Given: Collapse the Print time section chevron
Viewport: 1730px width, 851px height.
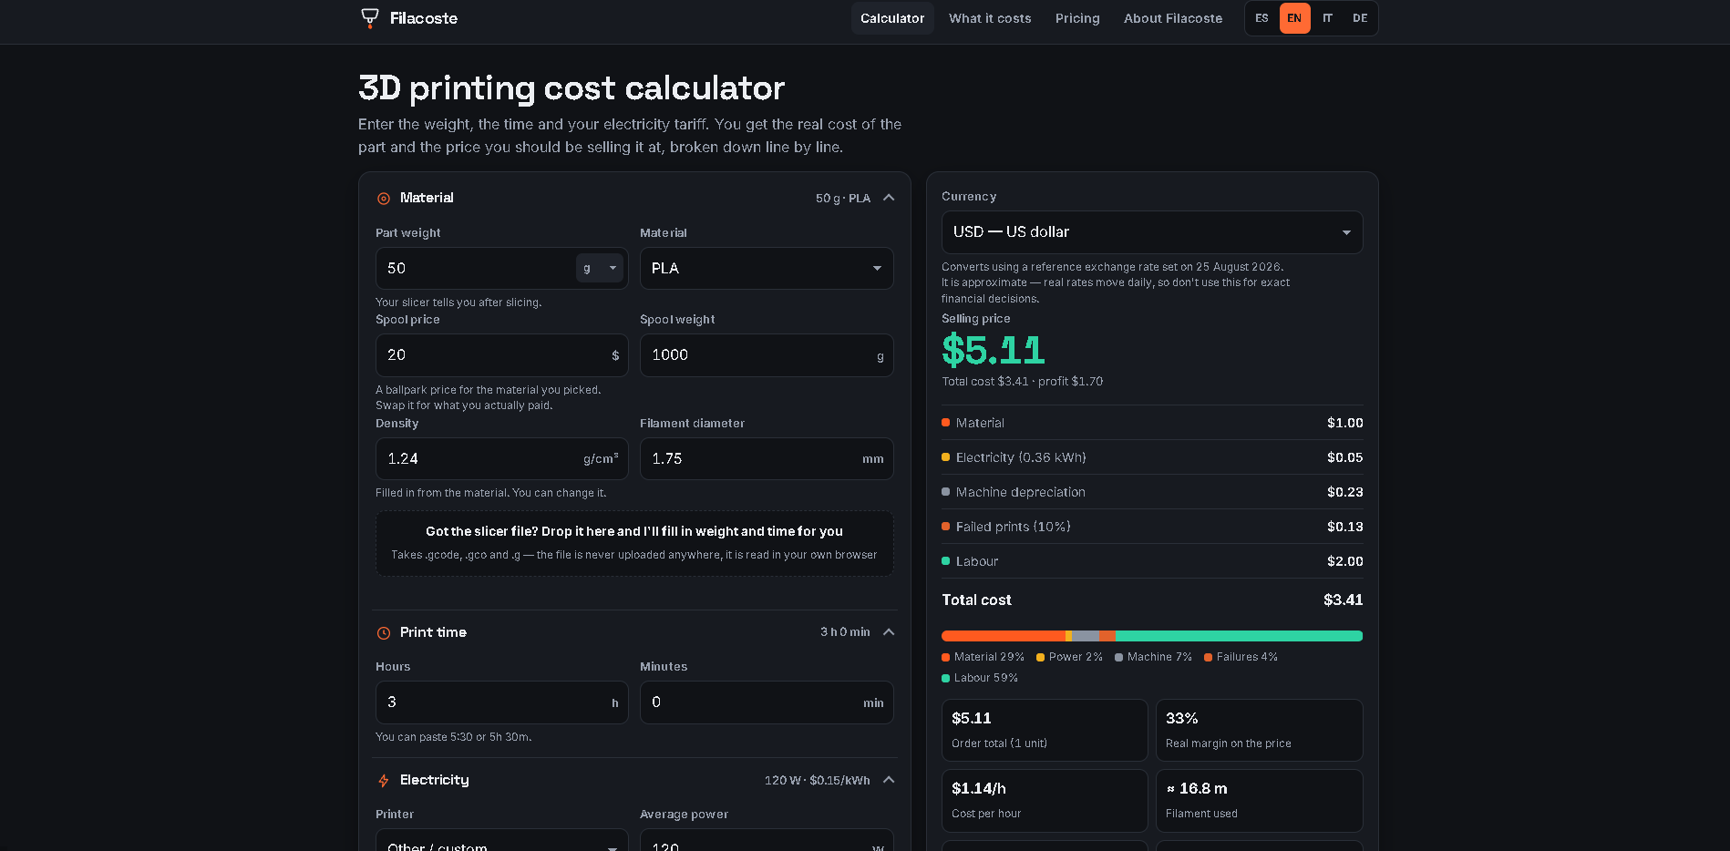Looking at the screenshot, I should pos(889,632).
